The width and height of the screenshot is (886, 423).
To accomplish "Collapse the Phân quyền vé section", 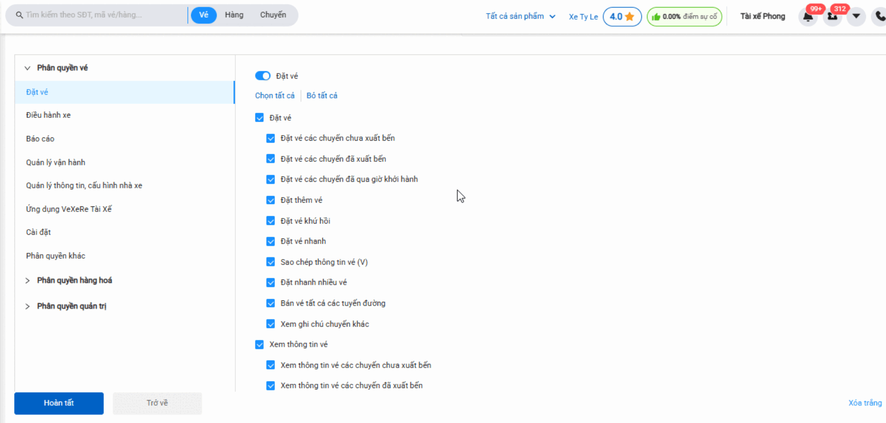I will [x=27, y=68].
